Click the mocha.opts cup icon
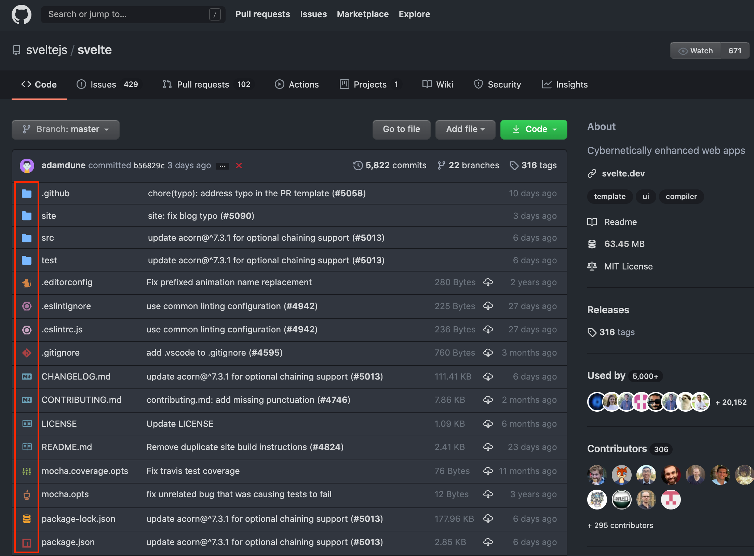The image size is (754, 556). tap(27, 494)
